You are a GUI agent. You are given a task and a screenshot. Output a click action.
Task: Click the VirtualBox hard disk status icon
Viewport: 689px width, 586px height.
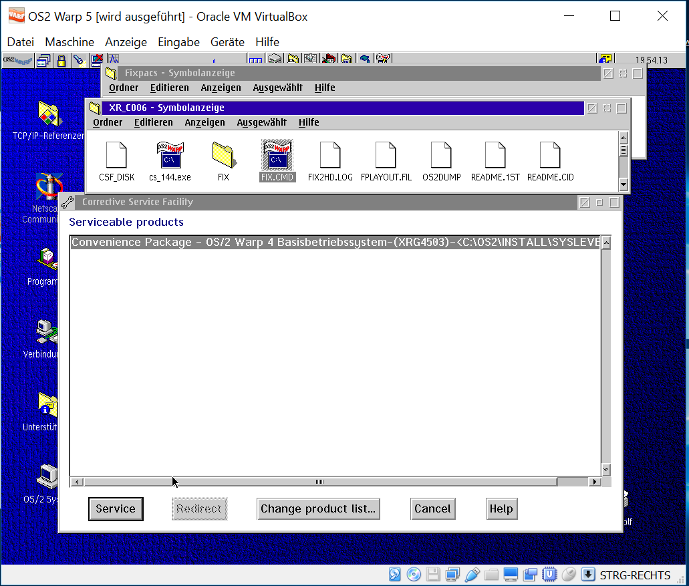click(394, 574)
